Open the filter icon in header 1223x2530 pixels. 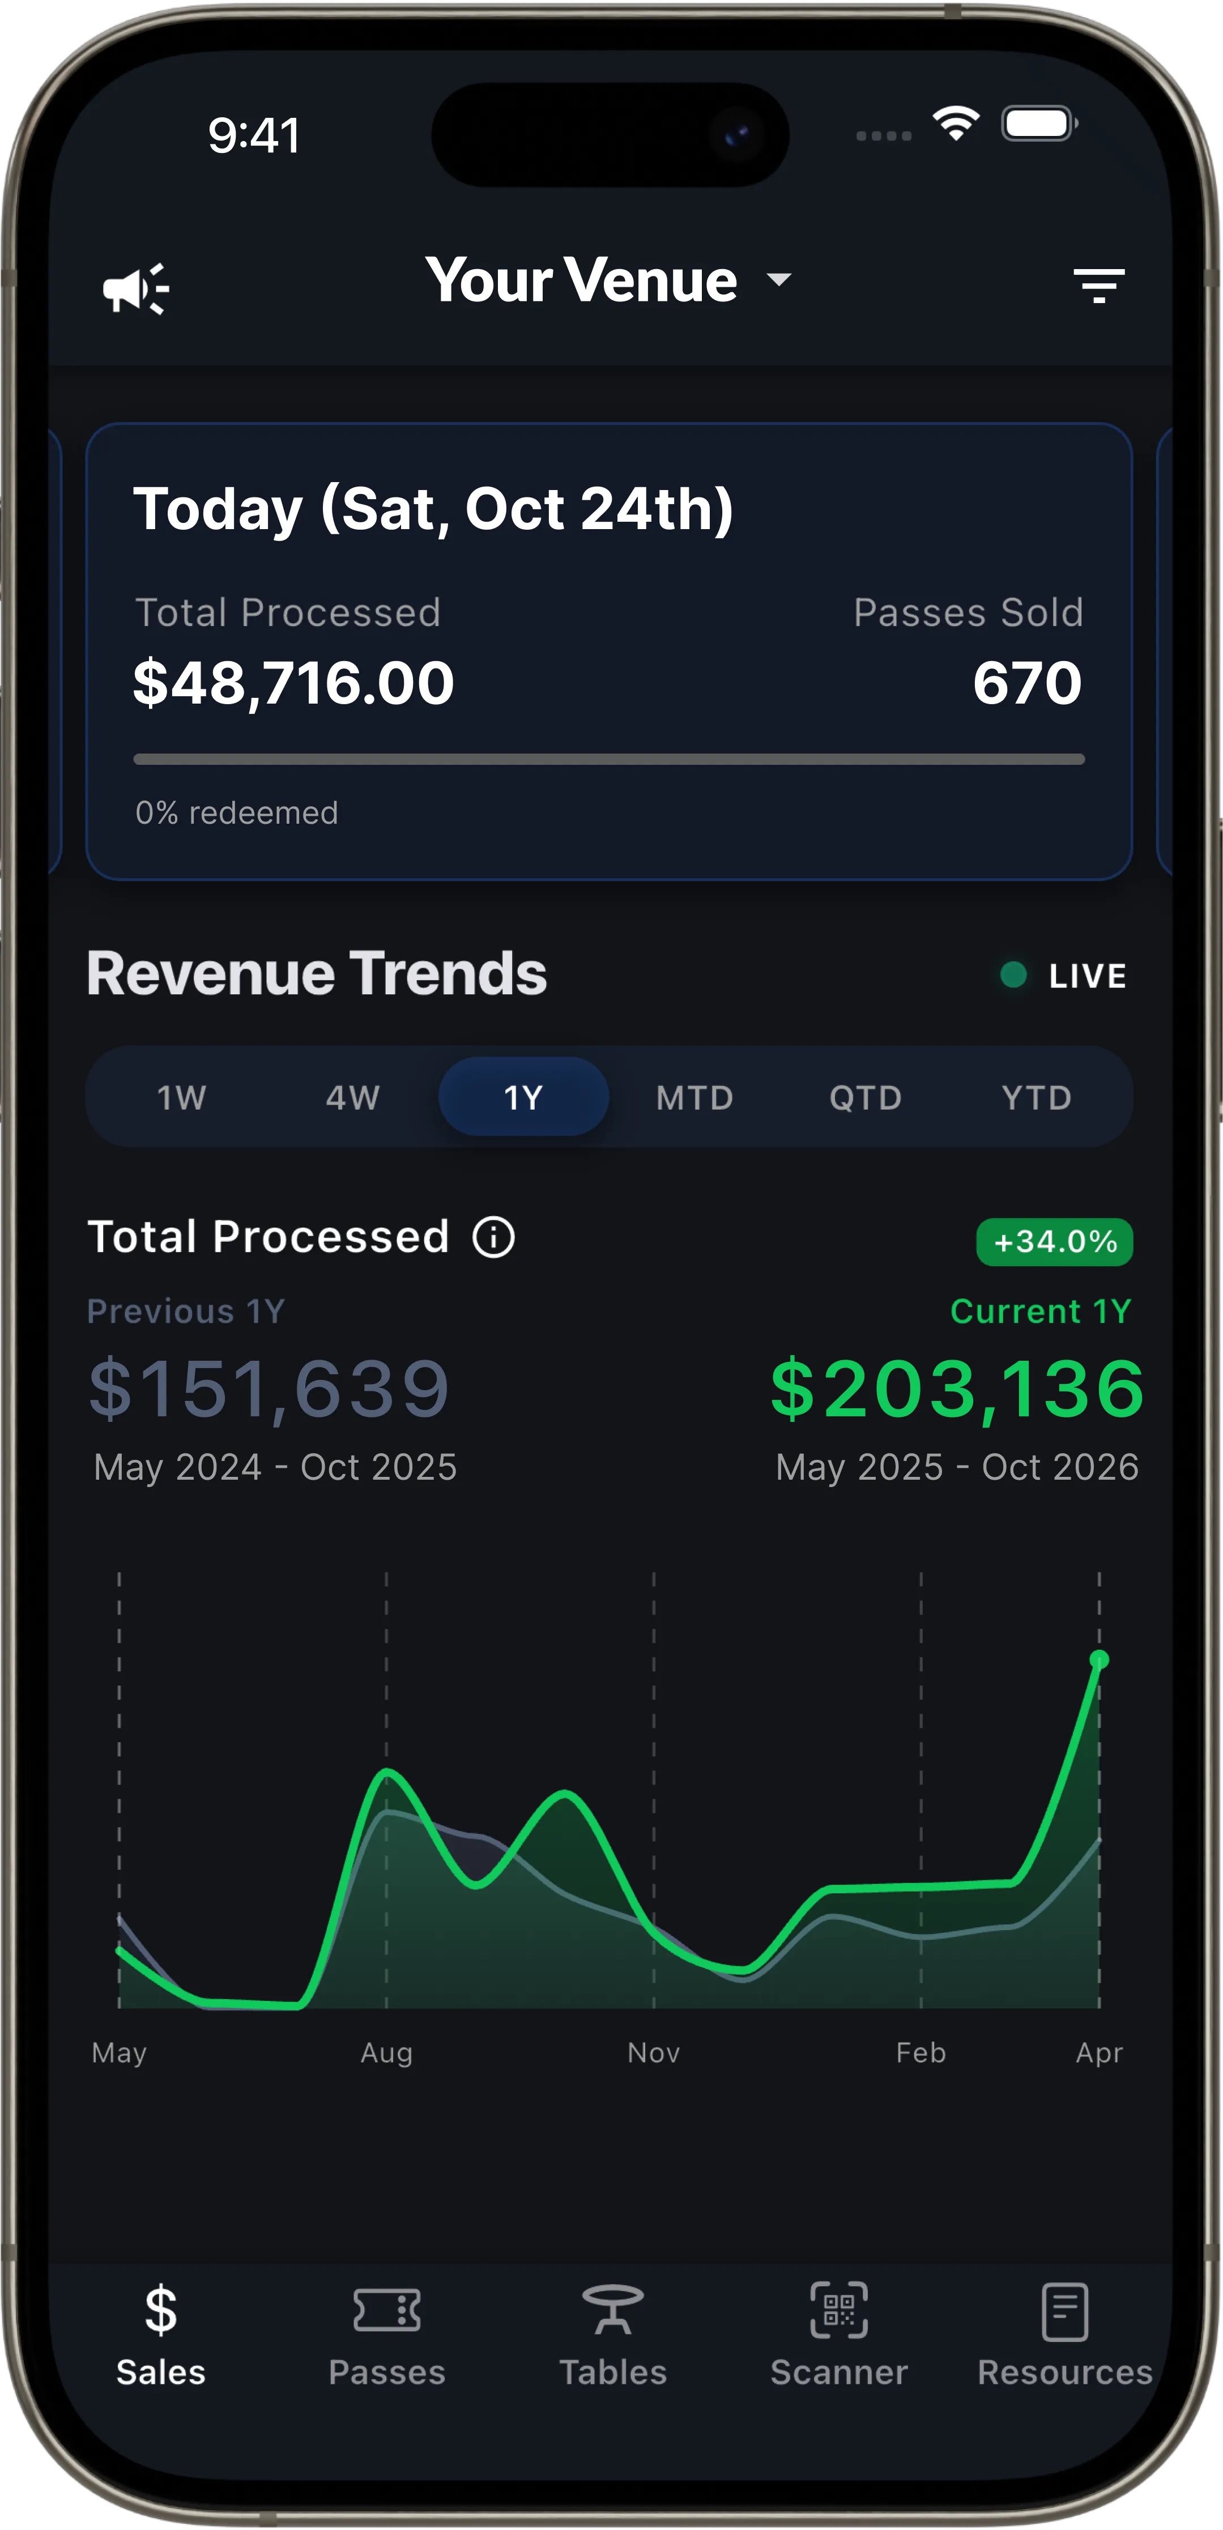(1098, 286)
